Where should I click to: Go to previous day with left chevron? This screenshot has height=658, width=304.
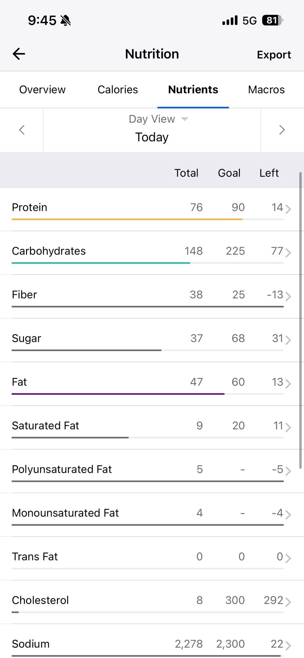coord(22,130)
